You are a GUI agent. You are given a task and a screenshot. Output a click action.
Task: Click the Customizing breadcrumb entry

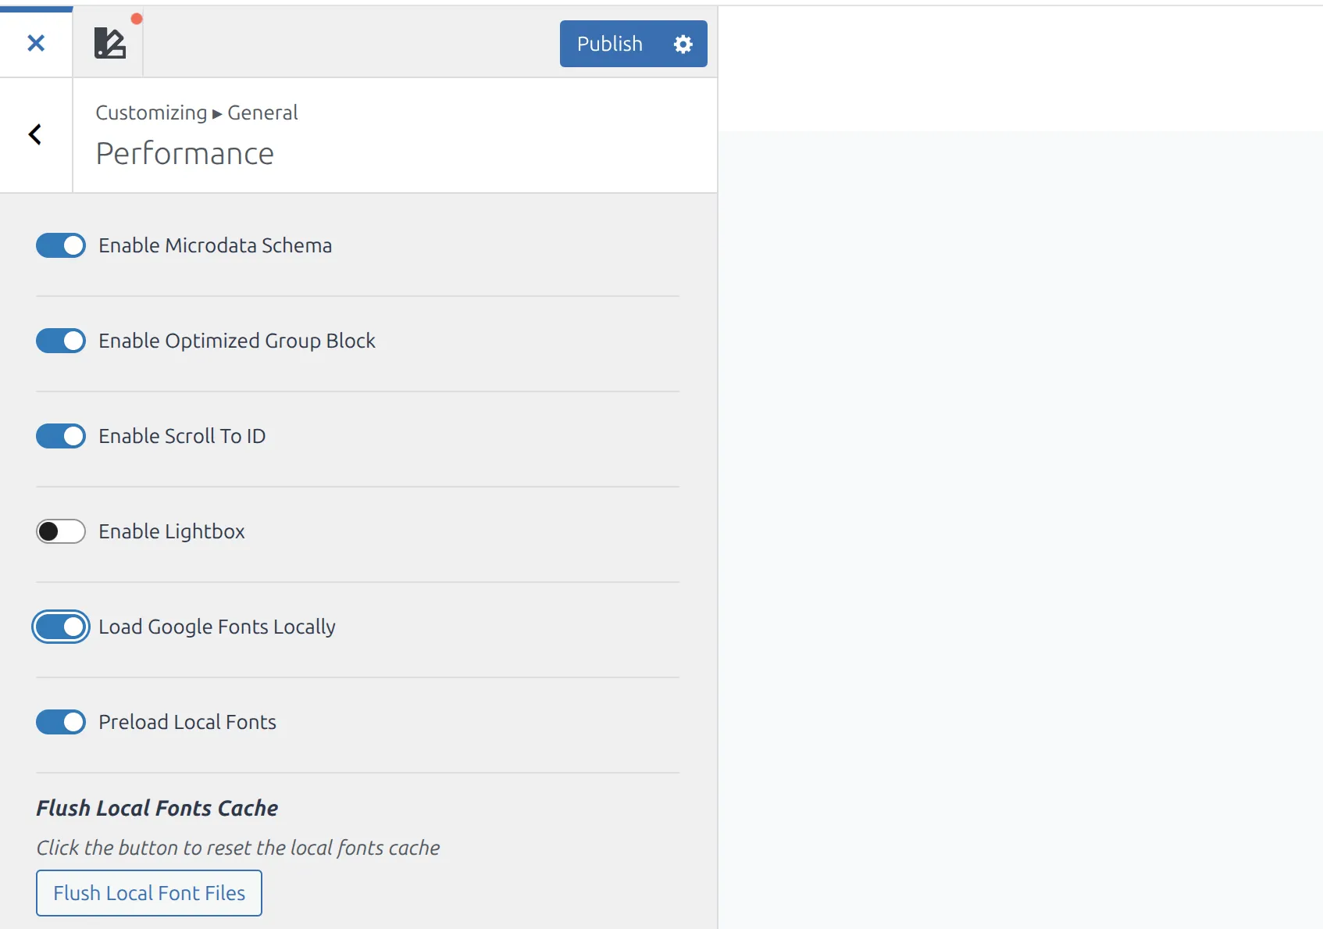(150, 112)
